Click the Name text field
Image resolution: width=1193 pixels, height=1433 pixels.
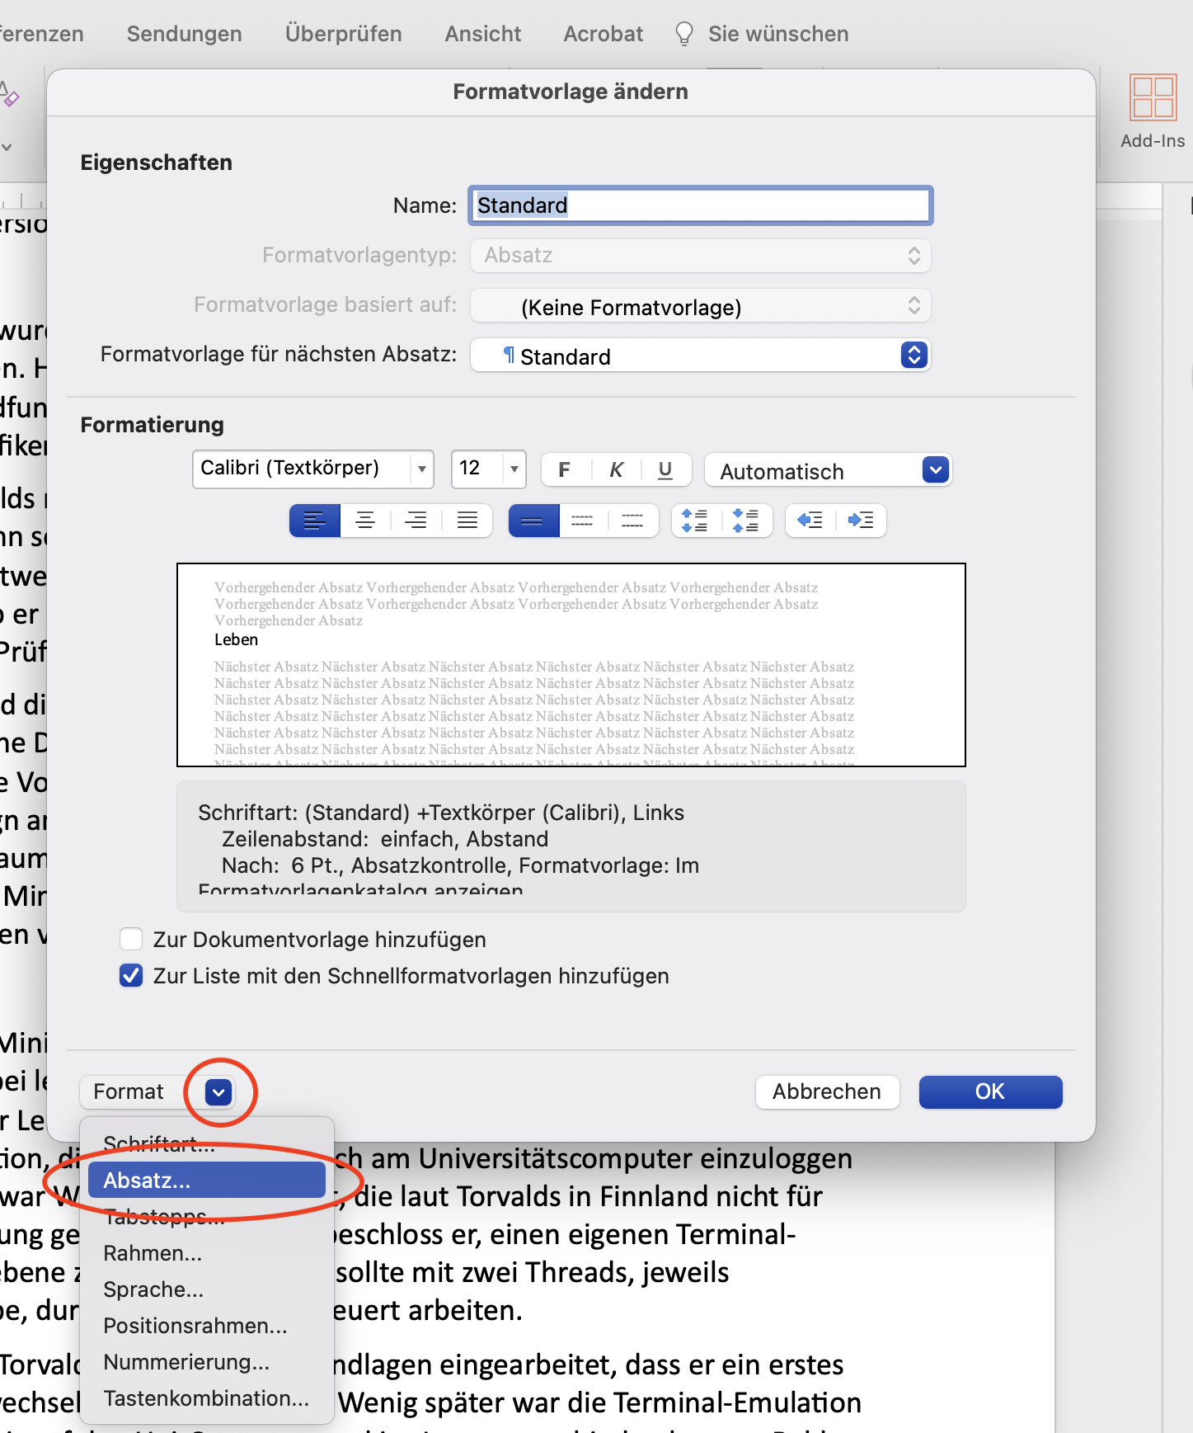700,205
